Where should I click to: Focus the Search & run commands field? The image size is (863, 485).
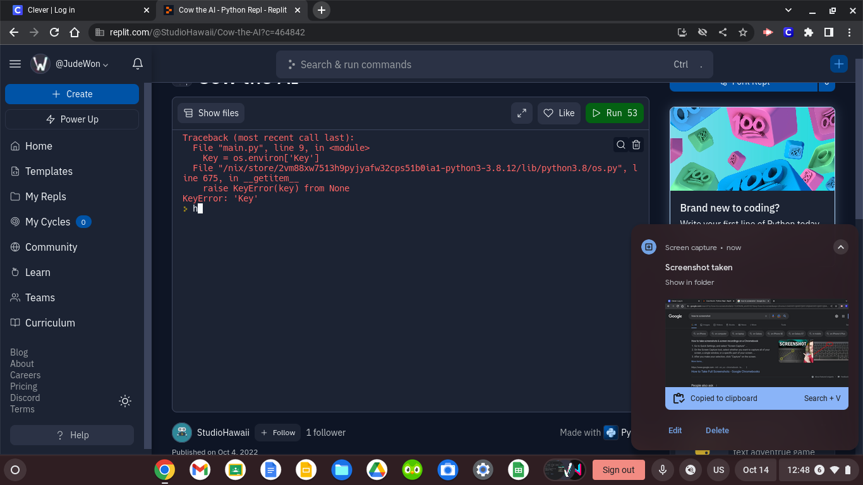495,64
